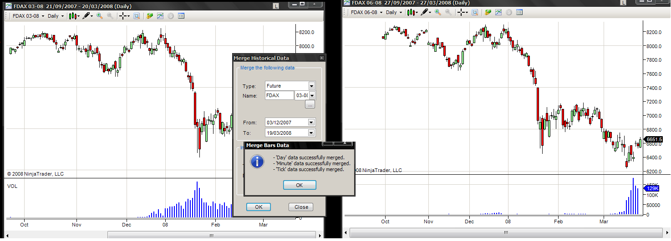Click the blue information icon in message box
671x241 pixels.
tap(257, 161)
